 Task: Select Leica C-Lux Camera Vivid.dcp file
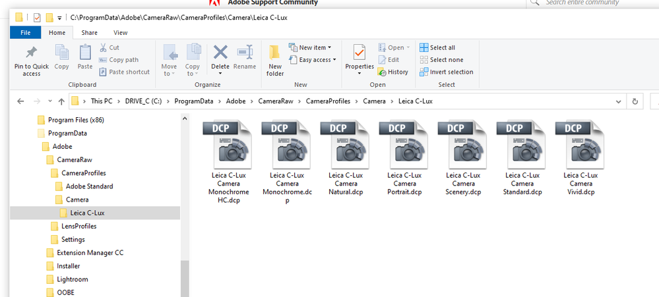[x=581, y=158]
